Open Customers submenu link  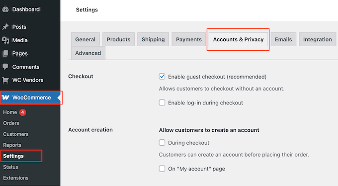point(16,134)
